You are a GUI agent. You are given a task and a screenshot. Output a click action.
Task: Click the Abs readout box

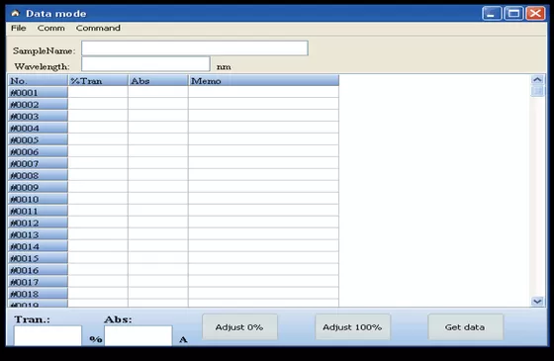click(x=138, y=335)
